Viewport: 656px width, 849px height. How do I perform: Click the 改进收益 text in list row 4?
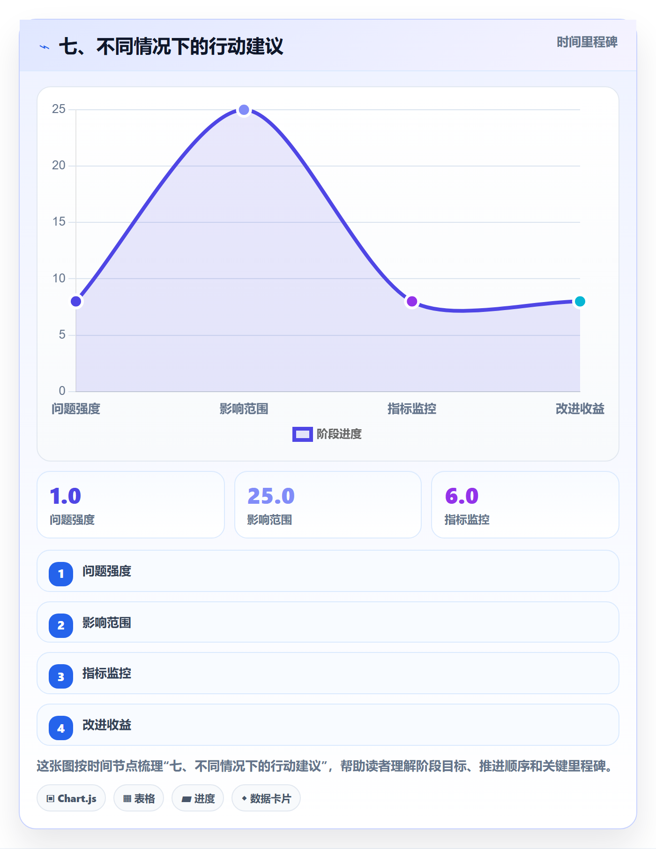[x=107, y=725]
